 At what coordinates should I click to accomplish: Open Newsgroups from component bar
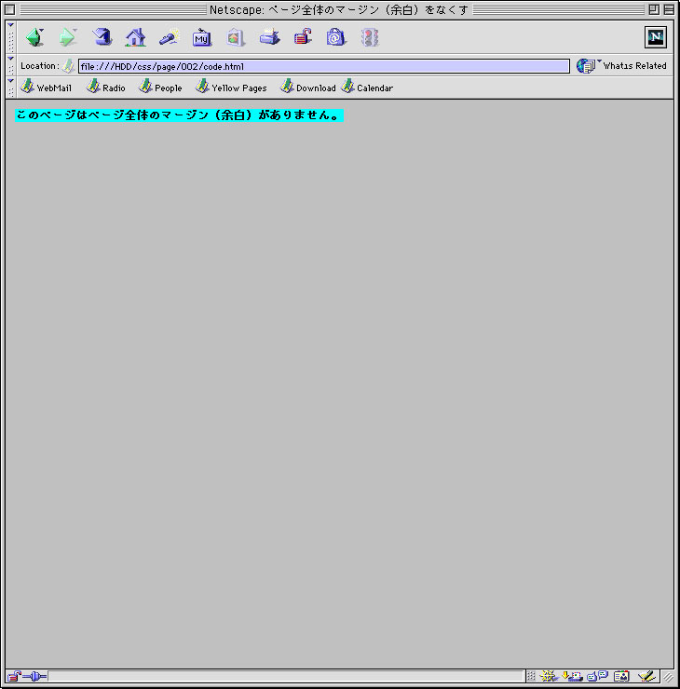coord(597,676)
